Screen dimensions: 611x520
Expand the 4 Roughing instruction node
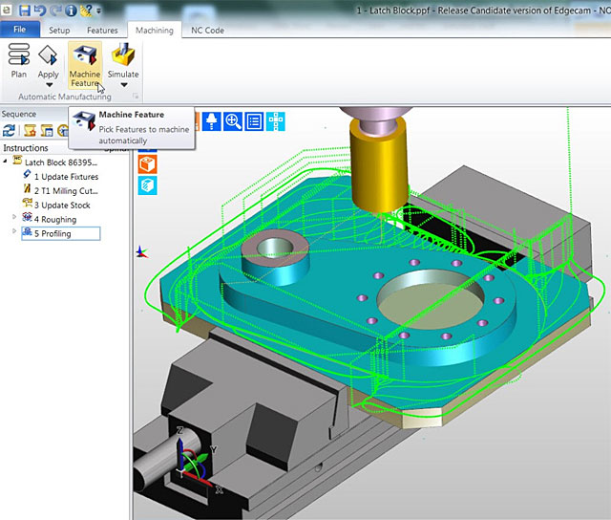click(x=14, y=217)
